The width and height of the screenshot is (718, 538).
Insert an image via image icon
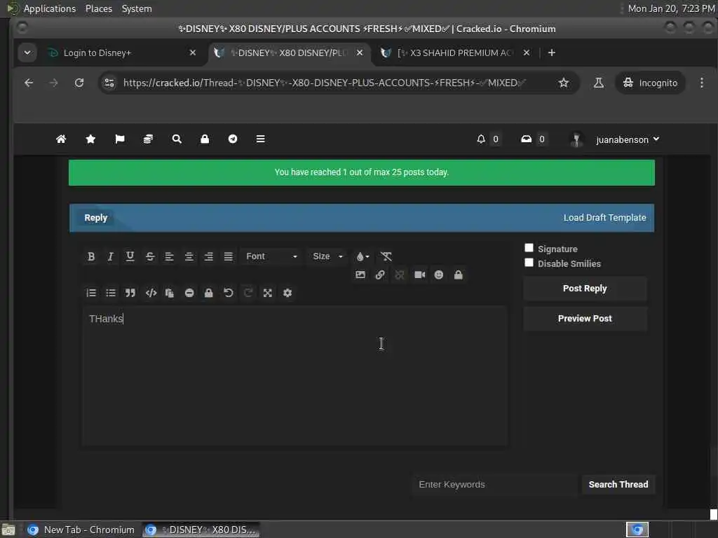click(360, 275)
